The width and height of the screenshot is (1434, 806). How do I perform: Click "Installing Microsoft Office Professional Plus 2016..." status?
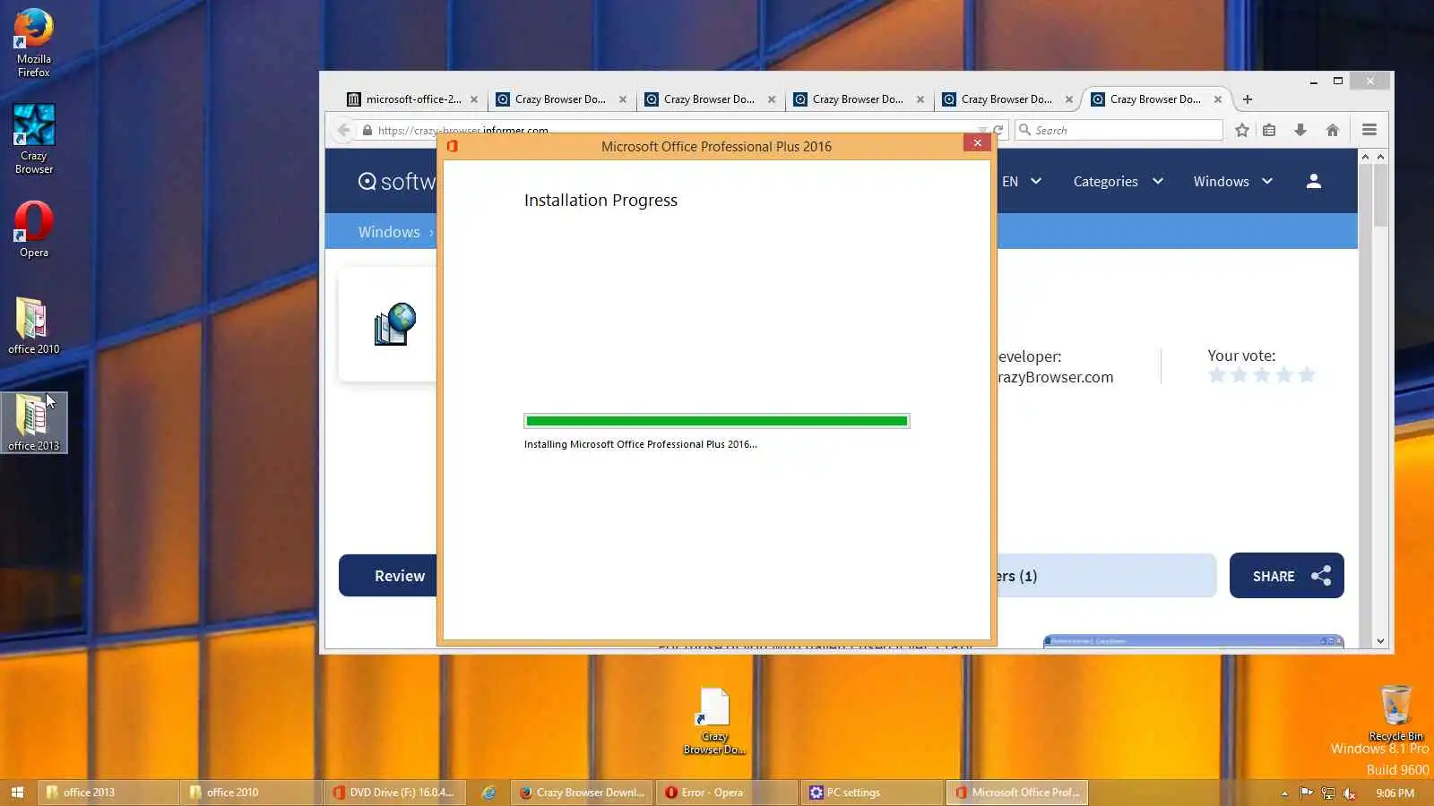coord(641,444)
